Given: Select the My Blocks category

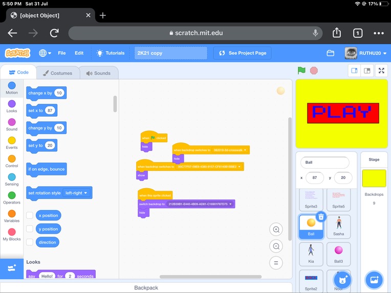Looking at the screenshot, I should pos(12,234).
